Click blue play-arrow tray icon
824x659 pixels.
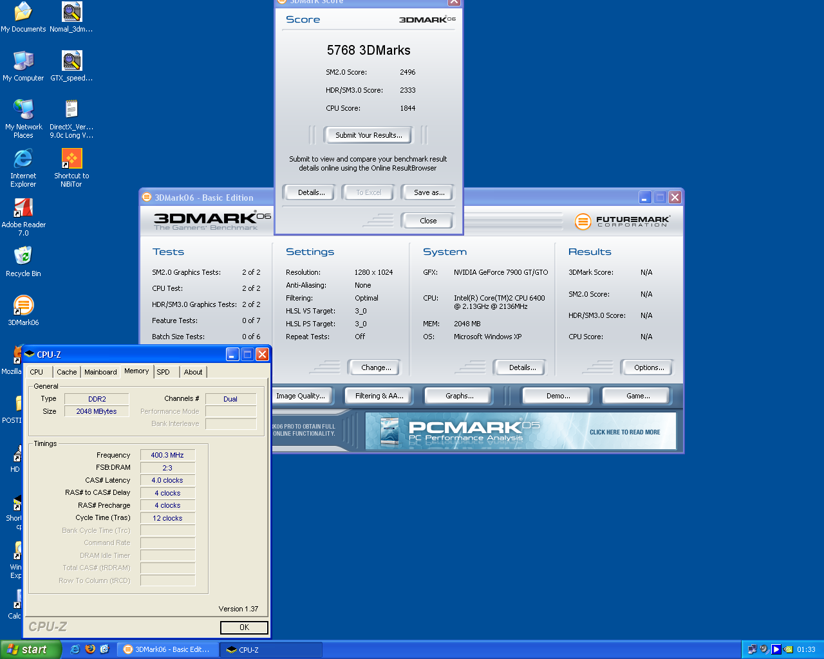(776, 649)
